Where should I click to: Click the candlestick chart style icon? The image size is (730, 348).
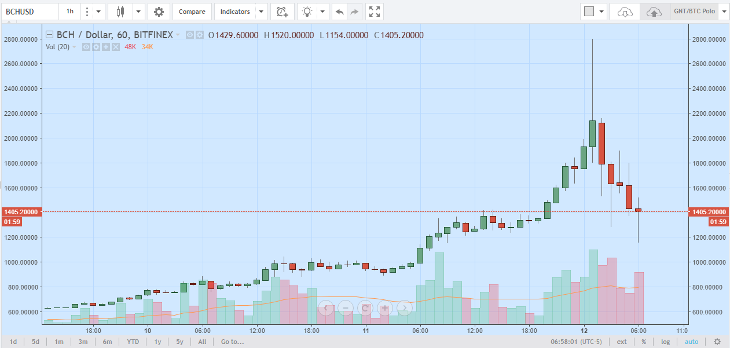pos(120,12)
